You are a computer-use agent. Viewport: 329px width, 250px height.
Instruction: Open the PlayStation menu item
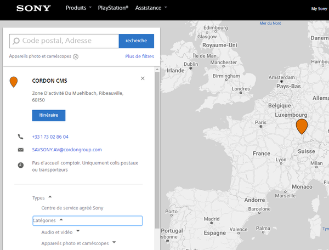coord(113,8)
